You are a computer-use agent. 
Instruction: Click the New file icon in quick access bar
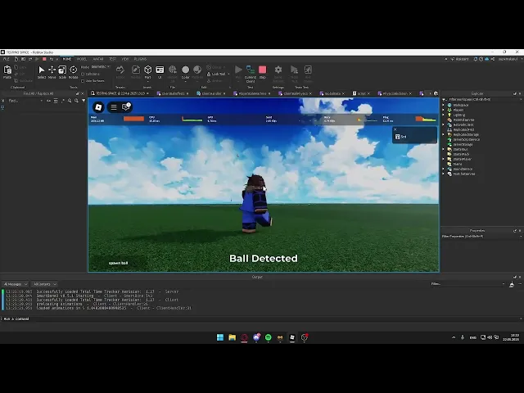16,59
